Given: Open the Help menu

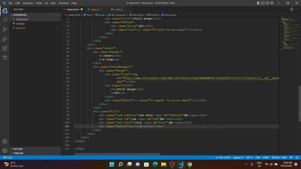Looking at the screenshot, I should click(74, 3).
